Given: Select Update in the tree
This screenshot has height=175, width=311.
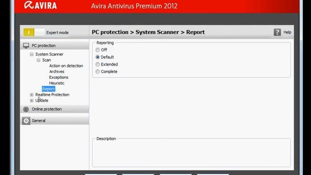Looking at the screenshot, I should (42, 101).
